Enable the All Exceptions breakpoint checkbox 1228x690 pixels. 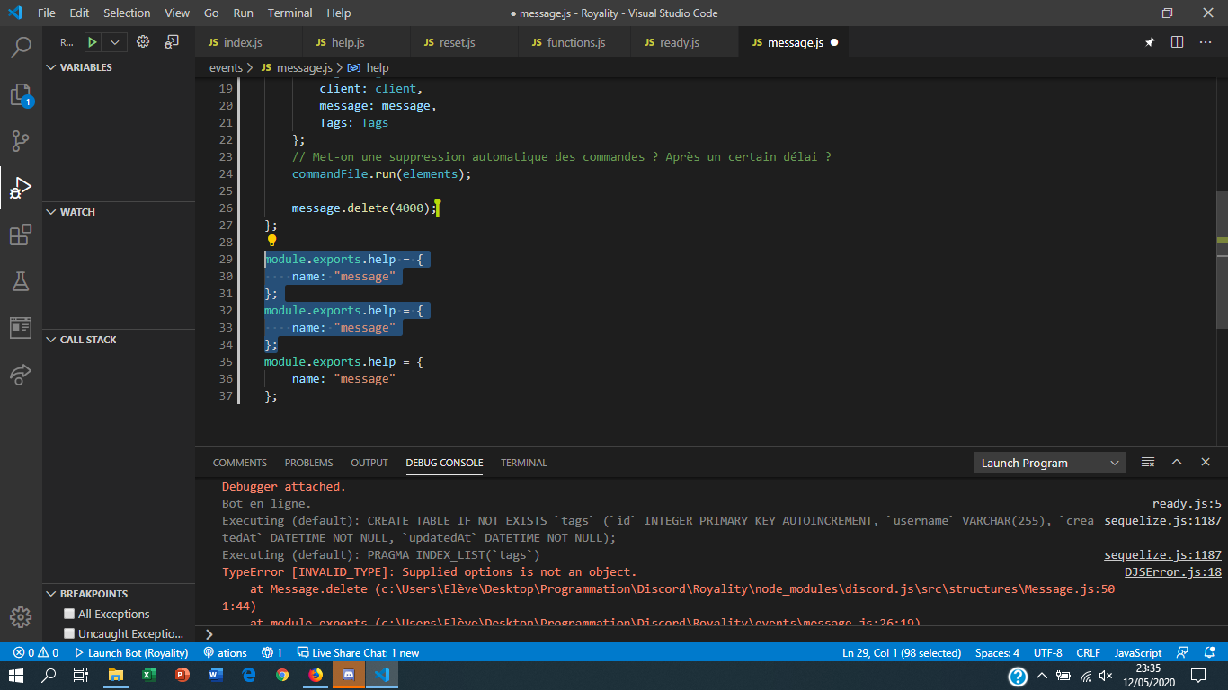(x=69, y=614)
